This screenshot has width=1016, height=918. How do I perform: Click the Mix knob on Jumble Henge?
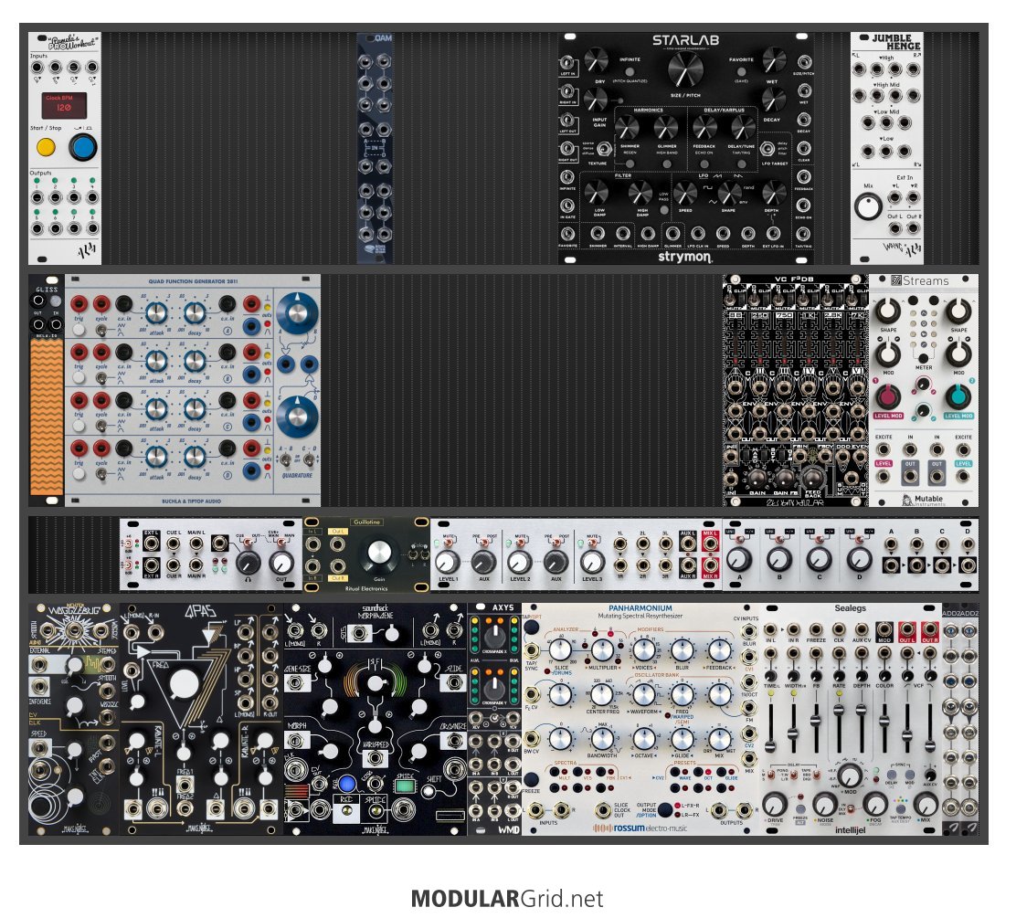[868, 206]
